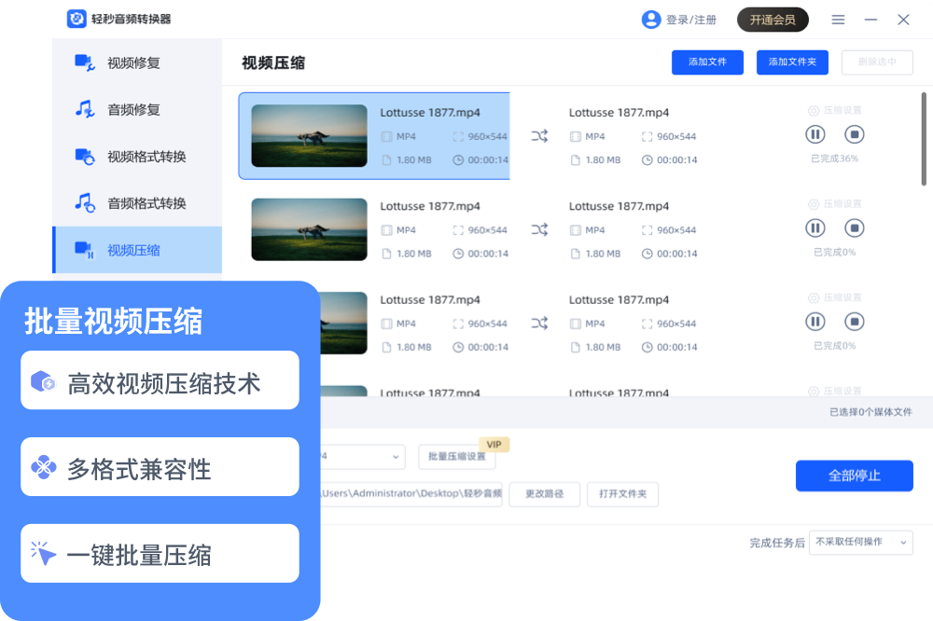The height and width of the screenshot is (621, 933).
Task: Click the output path field
Action: [411, 493]
